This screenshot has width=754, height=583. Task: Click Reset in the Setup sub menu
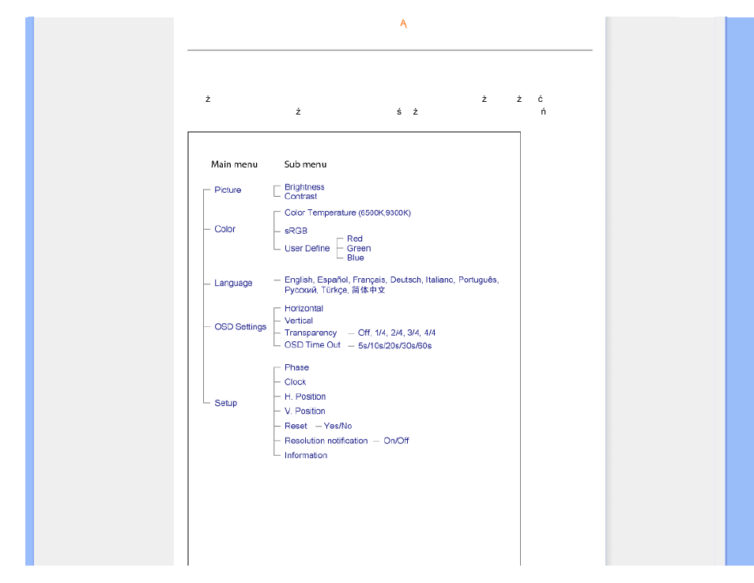[x=296, y=427]
